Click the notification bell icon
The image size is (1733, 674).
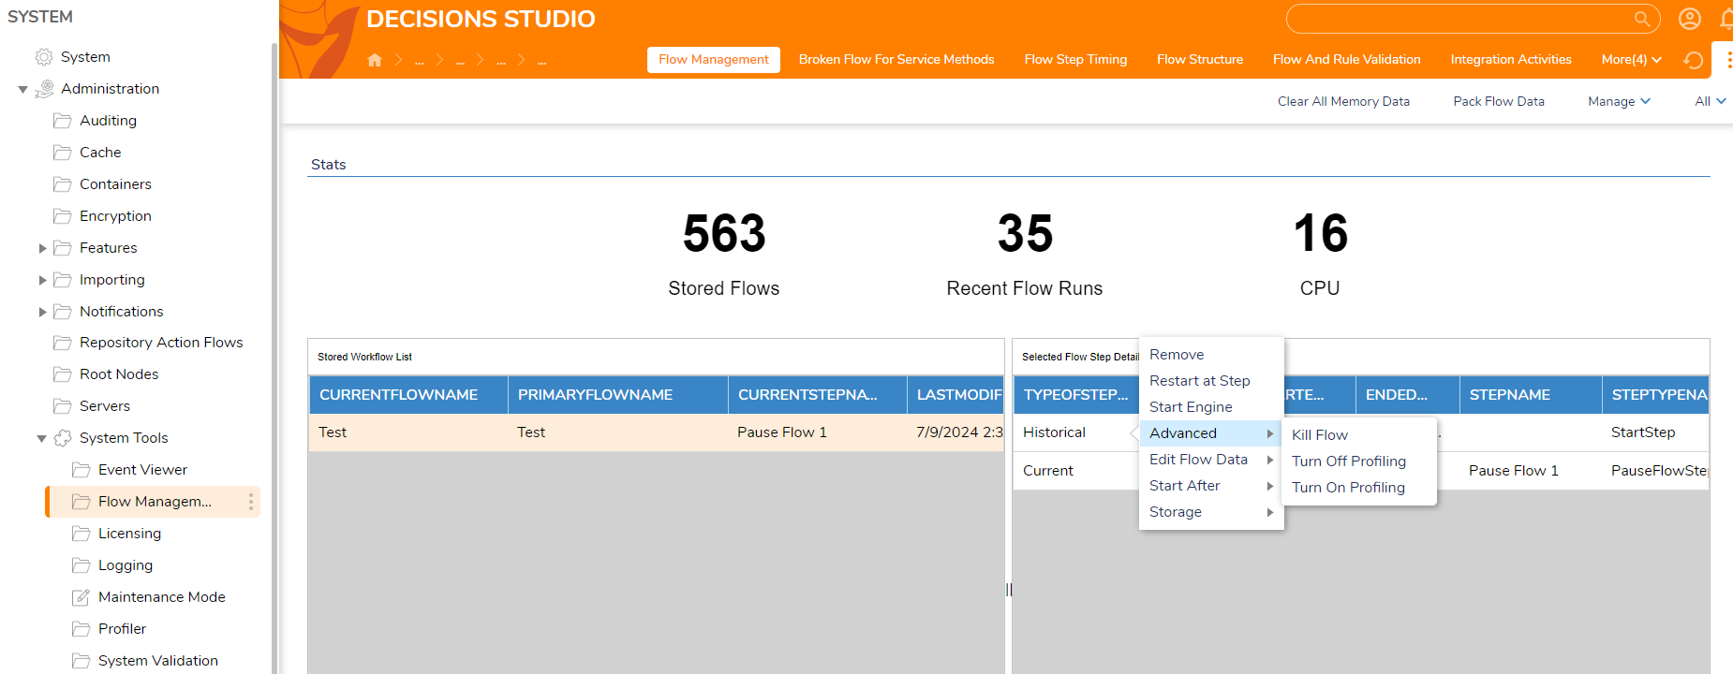pos(1726,19)
